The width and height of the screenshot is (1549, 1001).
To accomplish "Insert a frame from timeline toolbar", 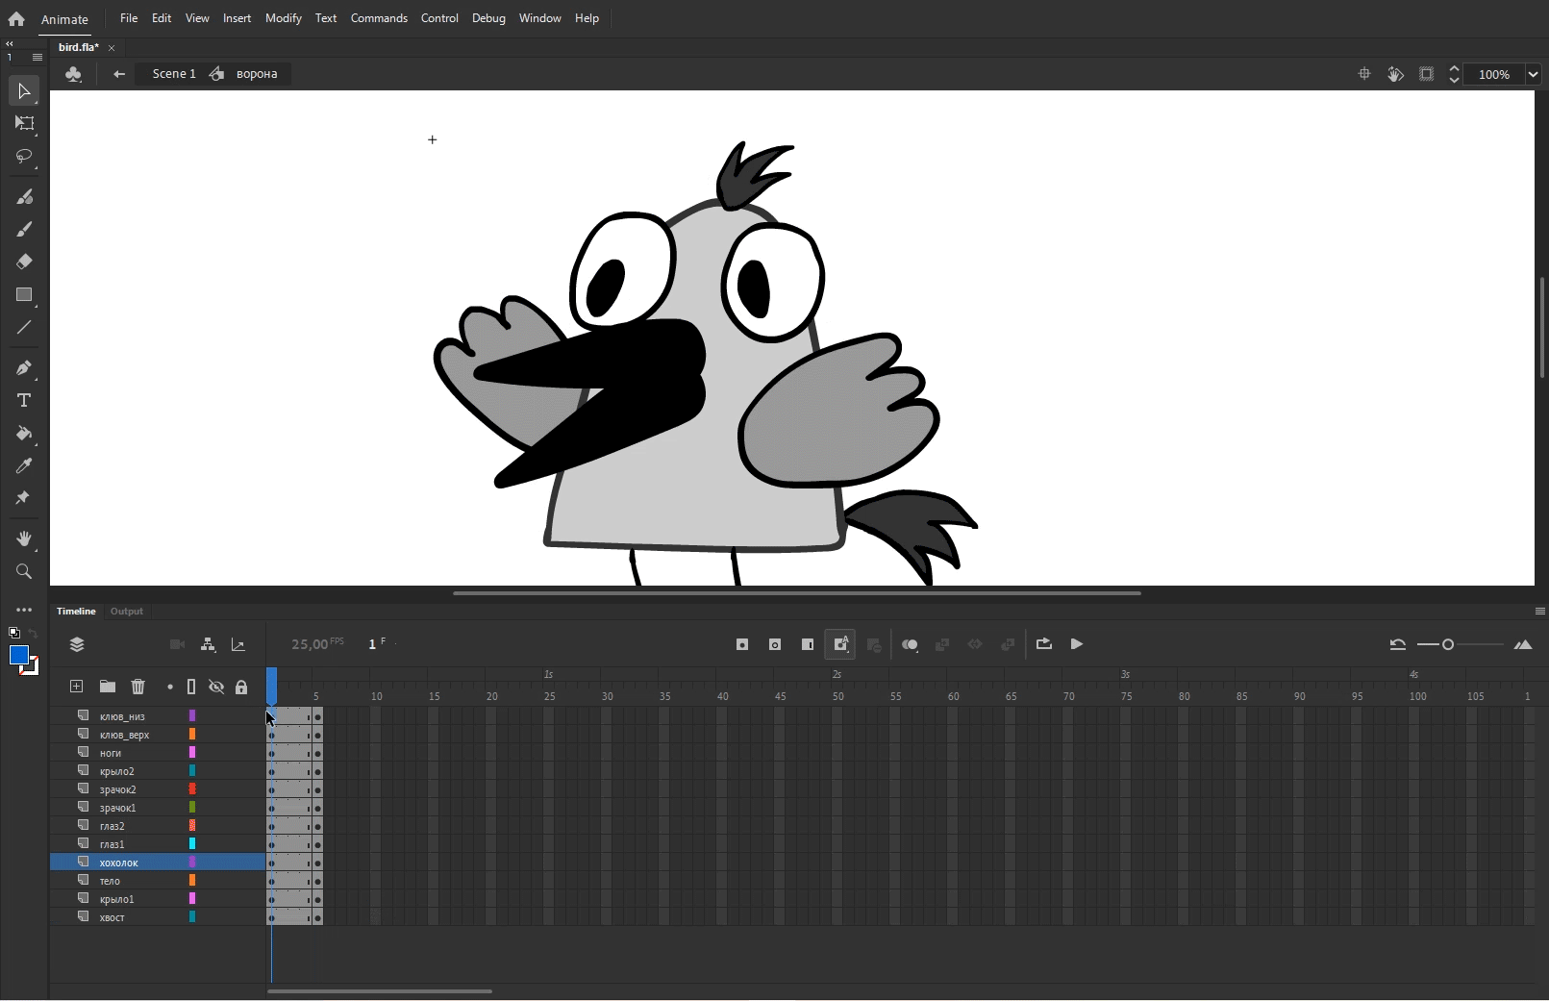I will point(808,644).
